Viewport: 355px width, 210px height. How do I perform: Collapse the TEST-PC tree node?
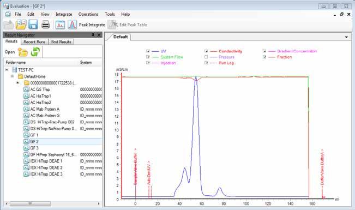click(7, 70)
